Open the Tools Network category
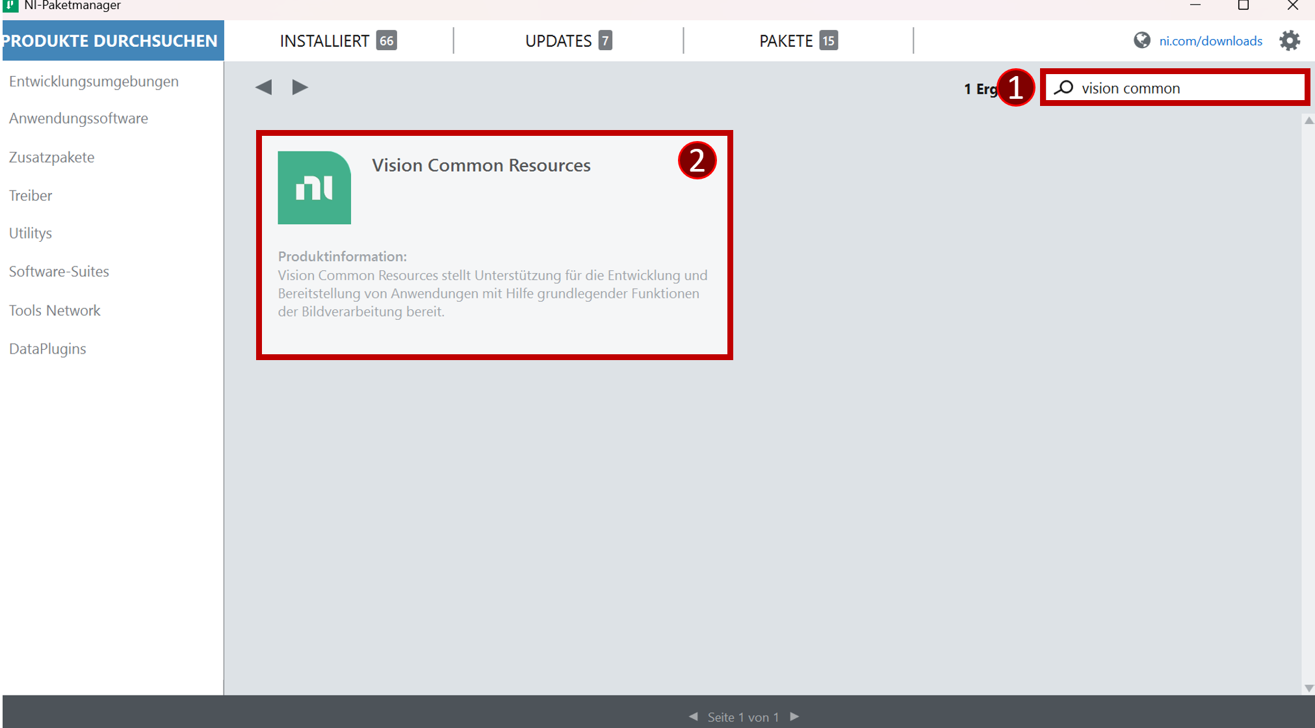Image resolution: width=1315 pixels, height=728 pixels. coord(55,310)
